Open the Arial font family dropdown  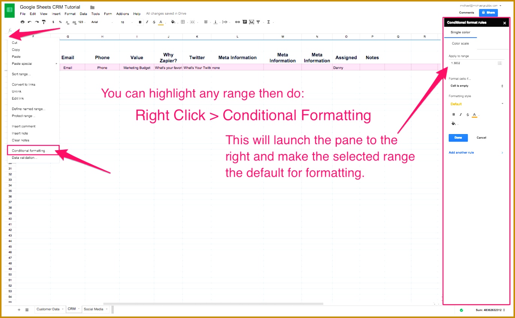point(101,22)
